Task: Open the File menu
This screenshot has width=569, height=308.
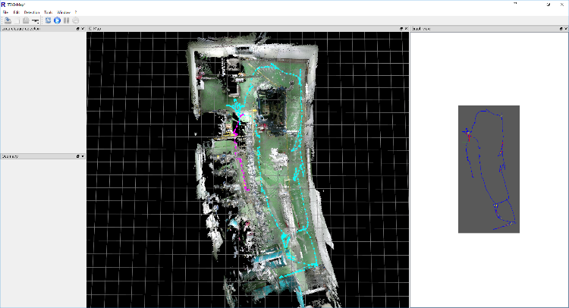Action: [x=5, y=13]
